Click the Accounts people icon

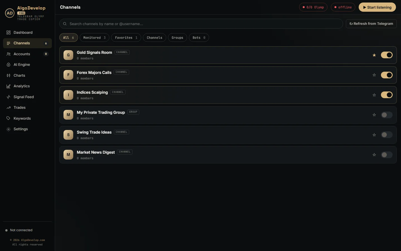pos(8,54)
